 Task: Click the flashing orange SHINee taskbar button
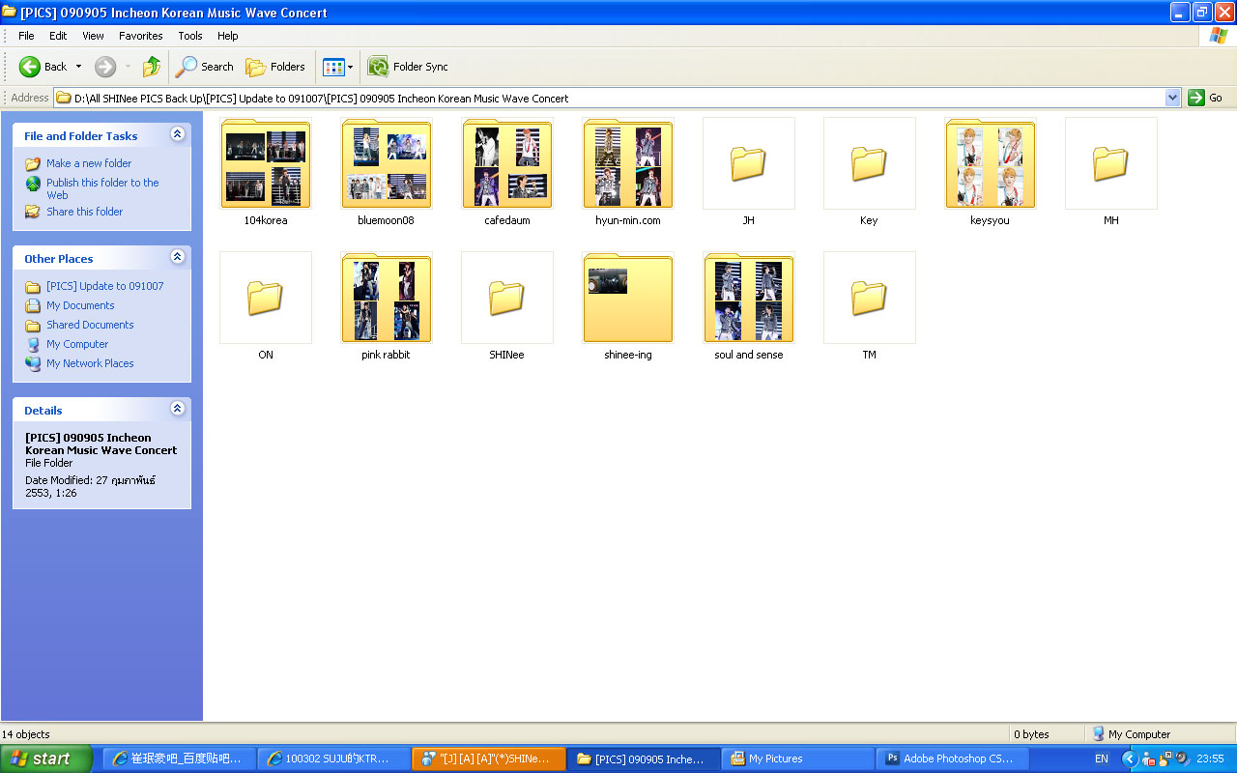488,759
